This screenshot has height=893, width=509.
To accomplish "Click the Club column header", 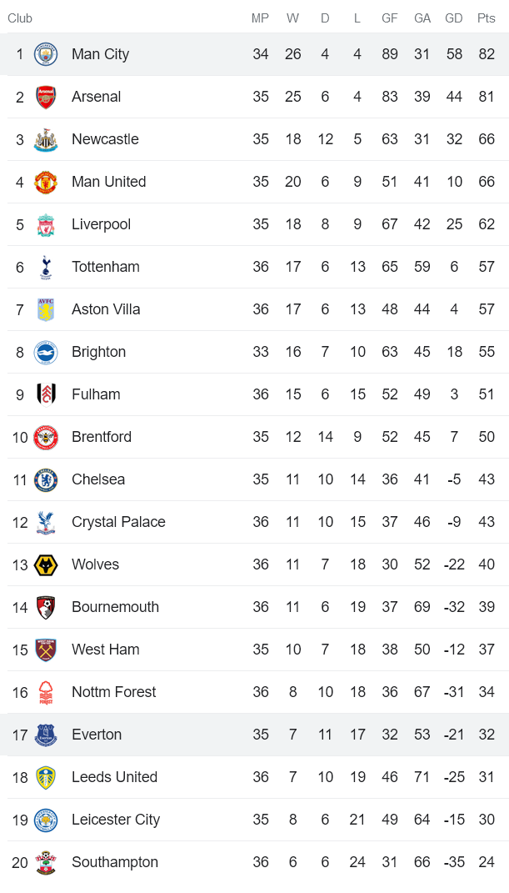I will point(20,18).
